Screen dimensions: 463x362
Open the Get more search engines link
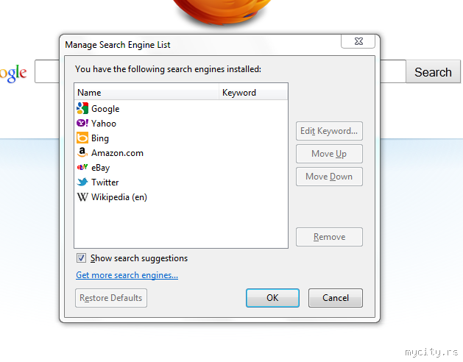click(127, 275)
